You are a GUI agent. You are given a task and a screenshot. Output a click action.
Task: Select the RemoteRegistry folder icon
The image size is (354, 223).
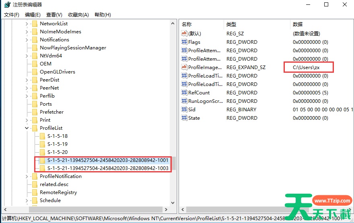click(35, 192)
